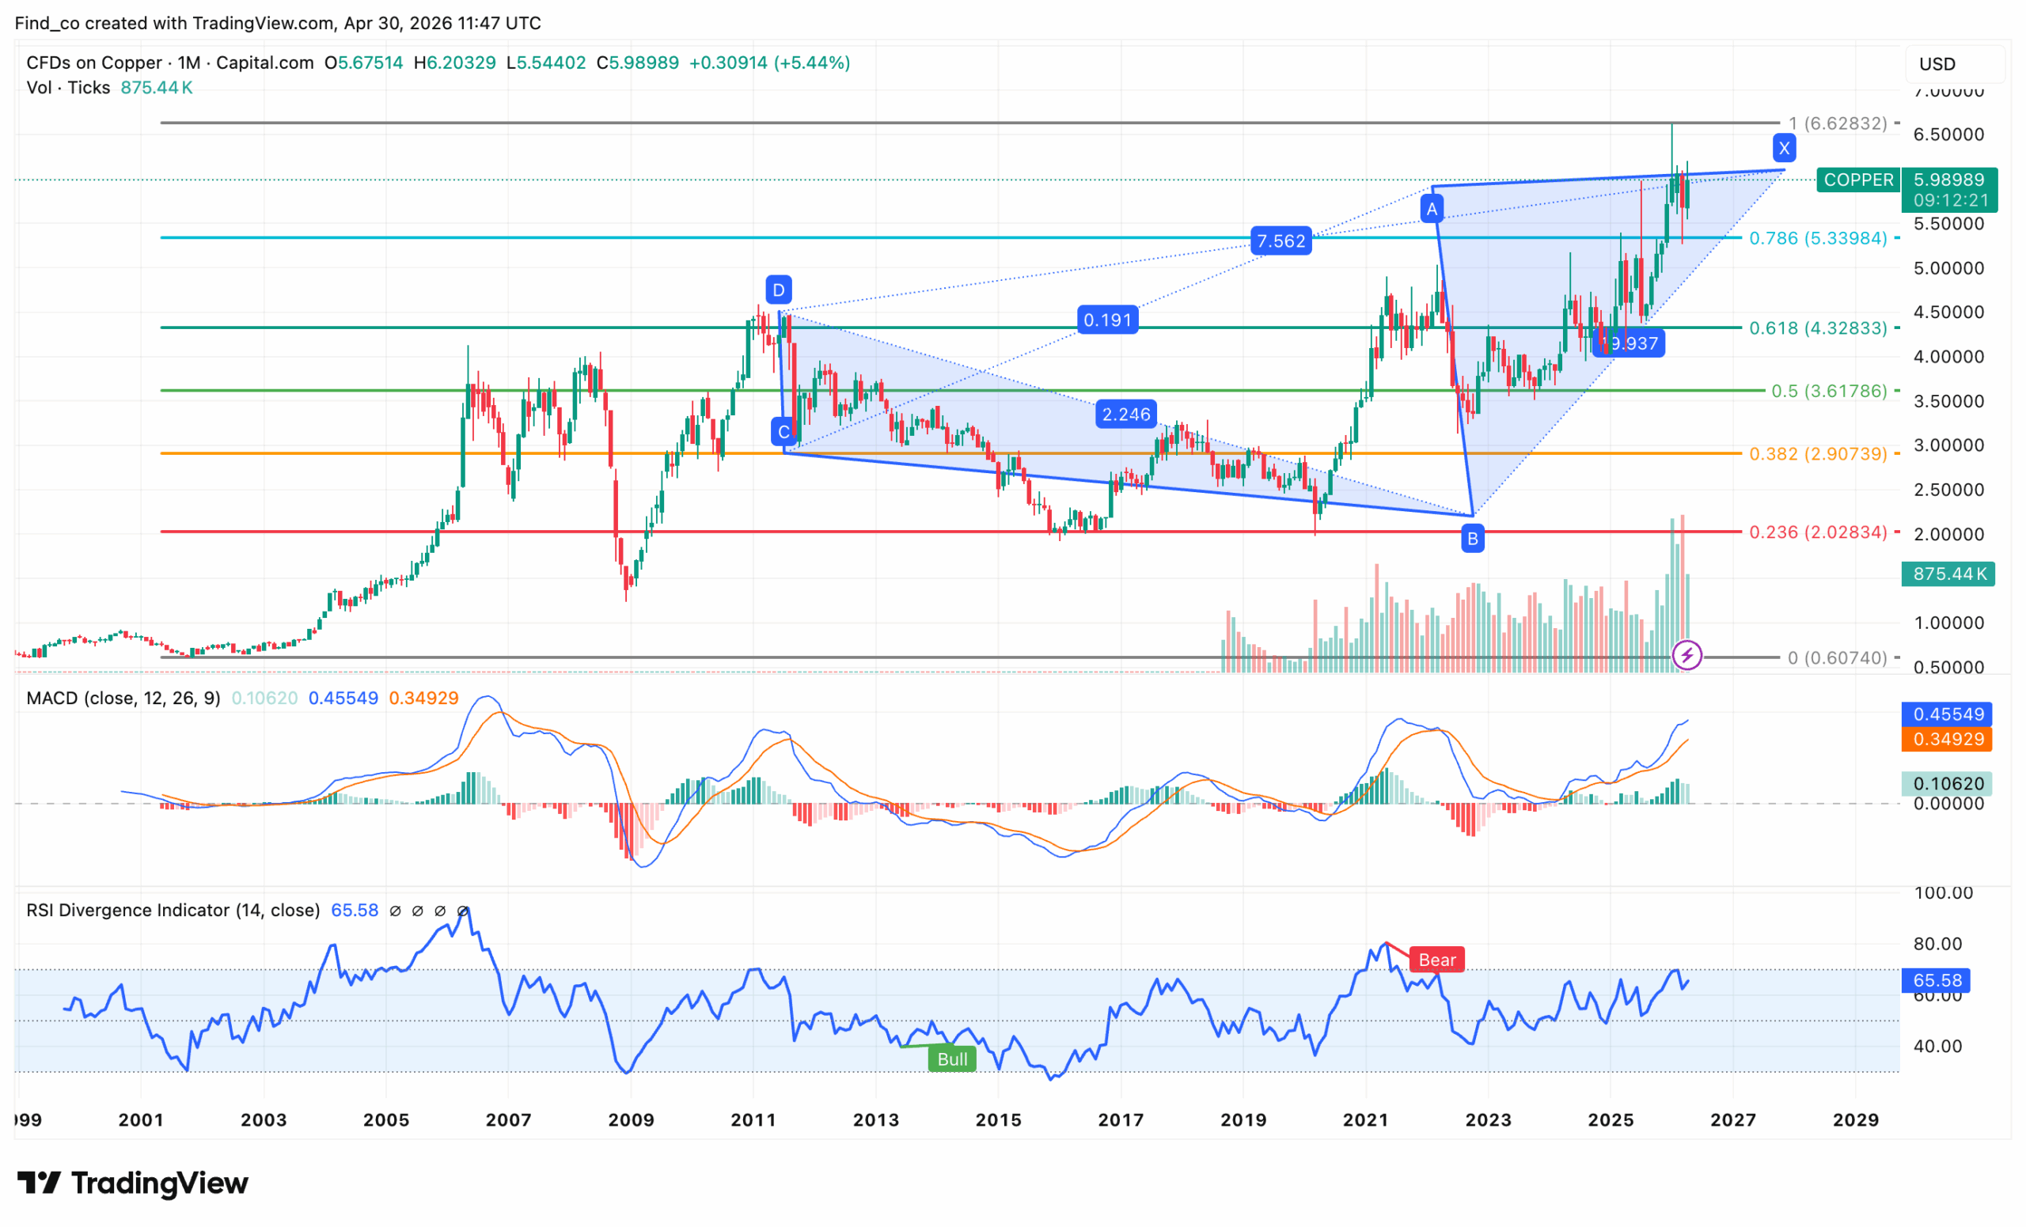Click the Bear divergence label on RSI
Viewport: 2026px width, 1227px height.
(1436, 959)
